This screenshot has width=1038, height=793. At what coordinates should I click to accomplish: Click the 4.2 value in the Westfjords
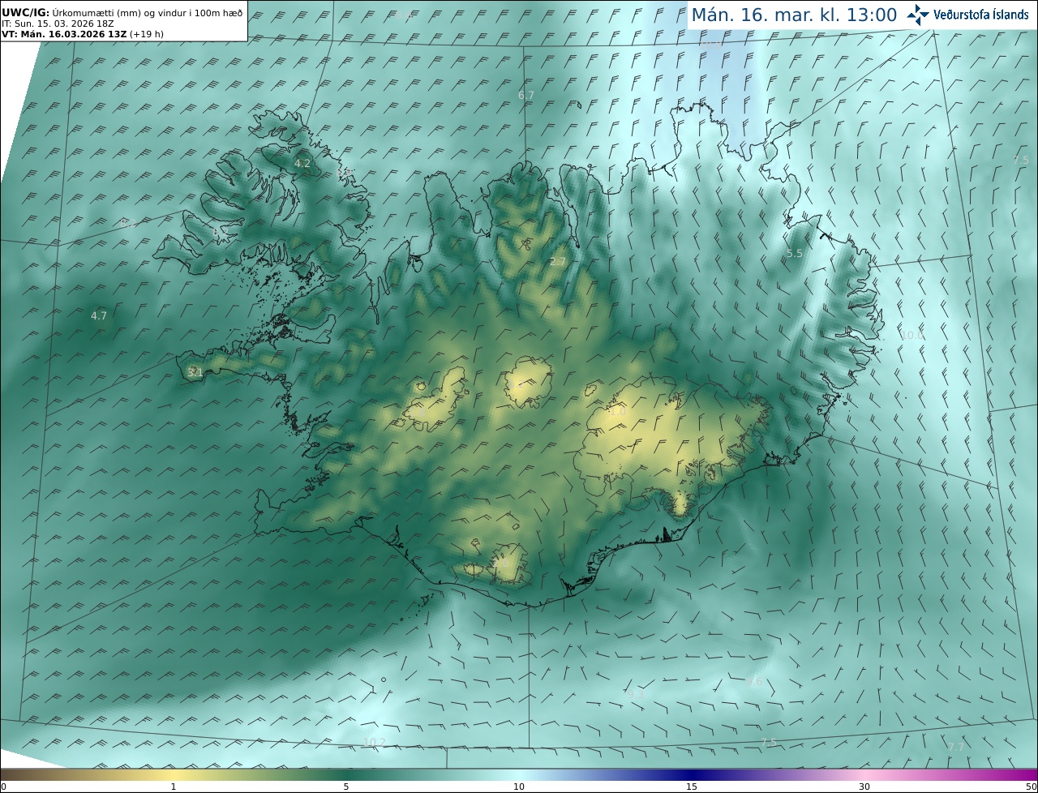click(x=302, y=163)
